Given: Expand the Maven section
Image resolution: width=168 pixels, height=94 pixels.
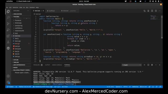Looking at the screenshot, I should click(x=21, y=68).
